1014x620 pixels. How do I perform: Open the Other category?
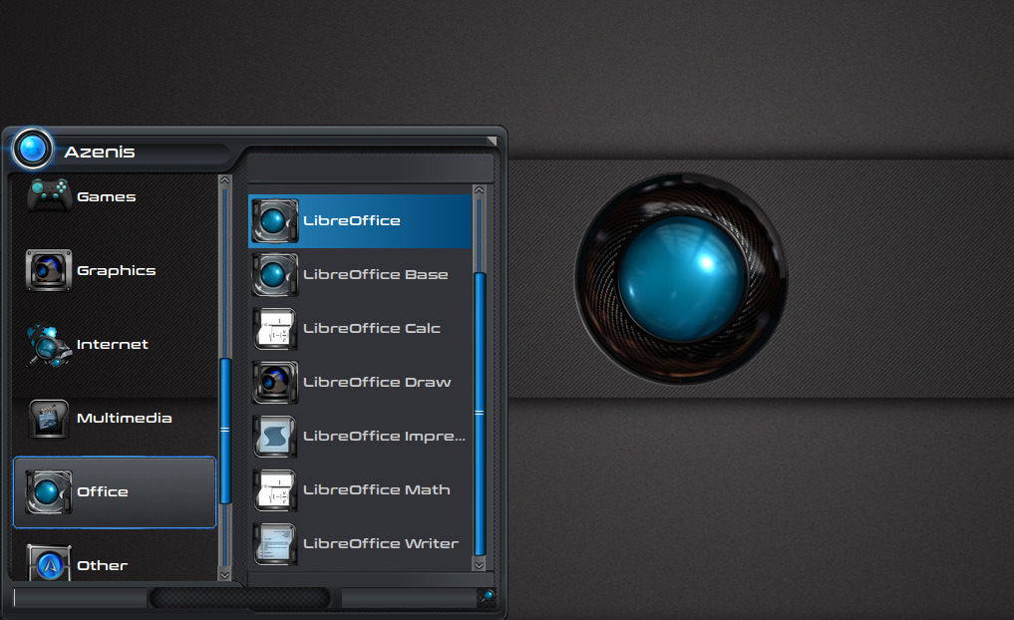point(102,565)
